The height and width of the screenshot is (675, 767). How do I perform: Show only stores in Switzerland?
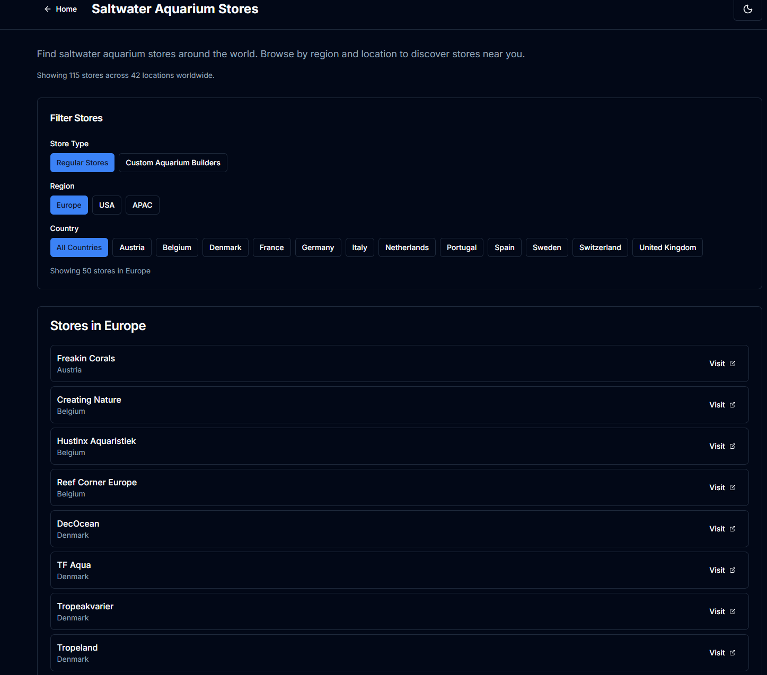(x=600, y=247)
